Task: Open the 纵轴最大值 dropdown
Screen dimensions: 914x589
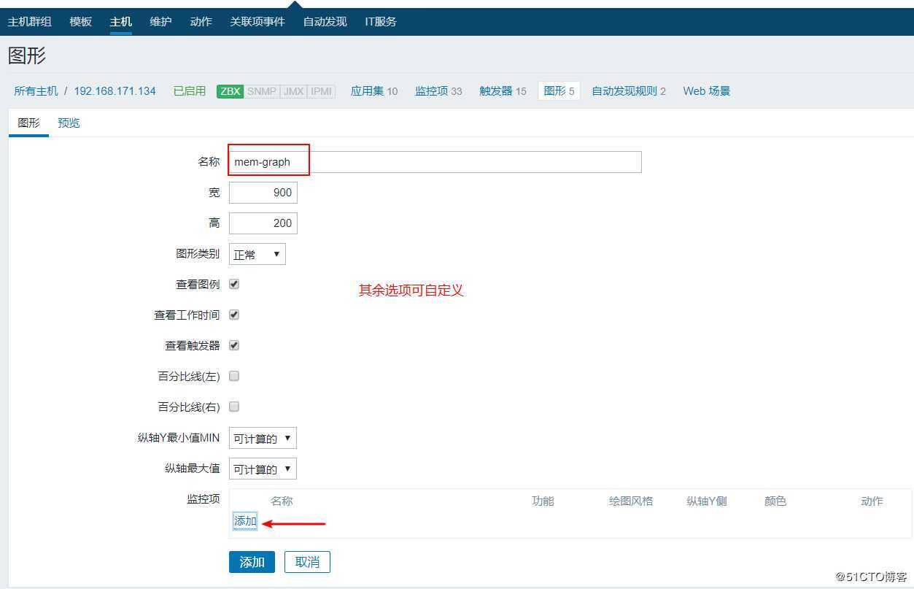Action: click(x=263, y=469)
